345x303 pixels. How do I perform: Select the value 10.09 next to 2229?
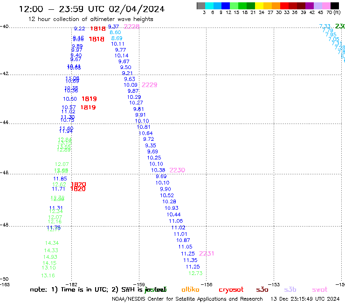[131, 85]
